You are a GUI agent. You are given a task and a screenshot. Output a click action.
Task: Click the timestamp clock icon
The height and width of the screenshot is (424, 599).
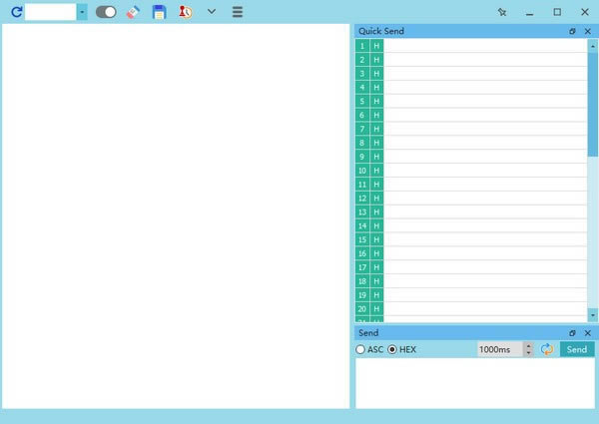[x=185, y=12]
